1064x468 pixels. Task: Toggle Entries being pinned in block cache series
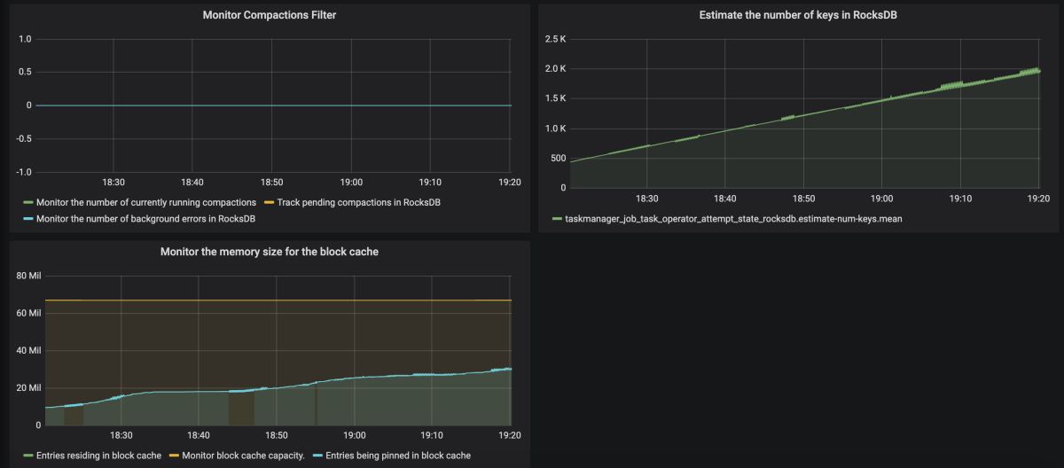coord(398,456)
